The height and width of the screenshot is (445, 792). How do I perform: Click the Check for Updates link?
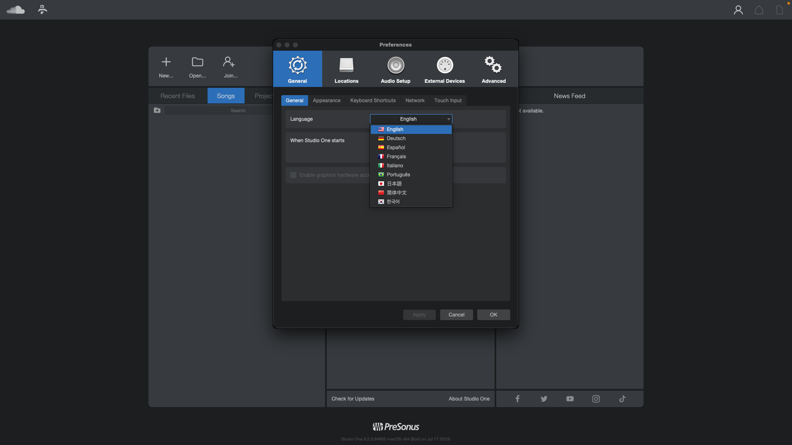353,399
